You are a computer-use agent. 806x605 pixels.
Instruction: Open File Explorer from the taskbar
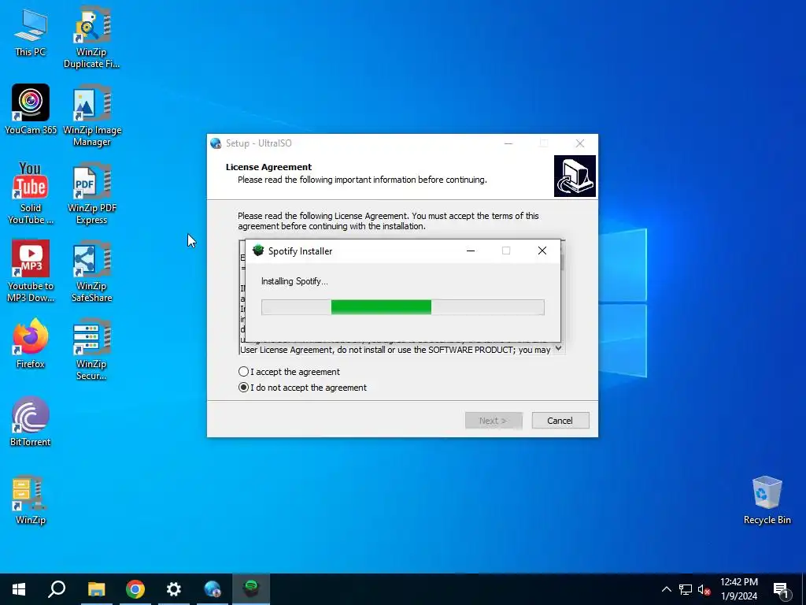click(96, 589)
